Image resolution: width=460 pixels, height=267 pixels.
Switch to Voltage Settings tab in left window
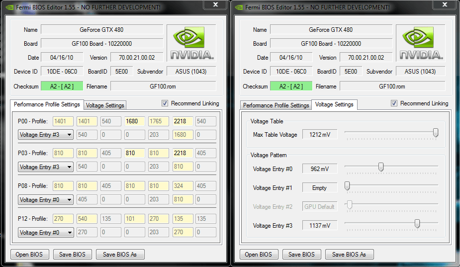105,105
